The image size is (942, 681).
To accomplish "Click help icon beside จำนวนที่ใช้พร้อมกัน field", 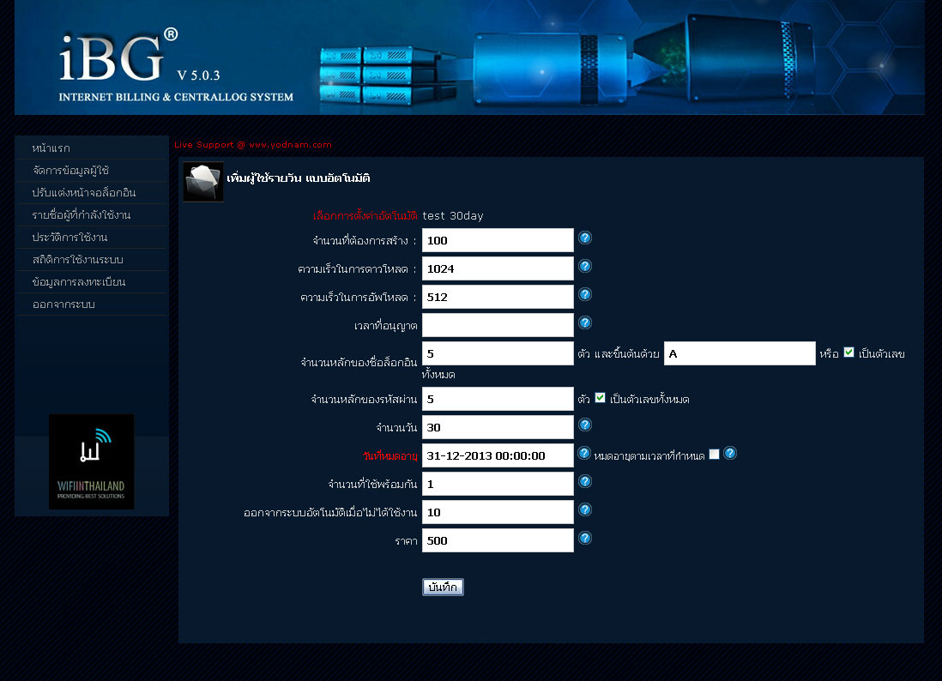I will (584, 482).
